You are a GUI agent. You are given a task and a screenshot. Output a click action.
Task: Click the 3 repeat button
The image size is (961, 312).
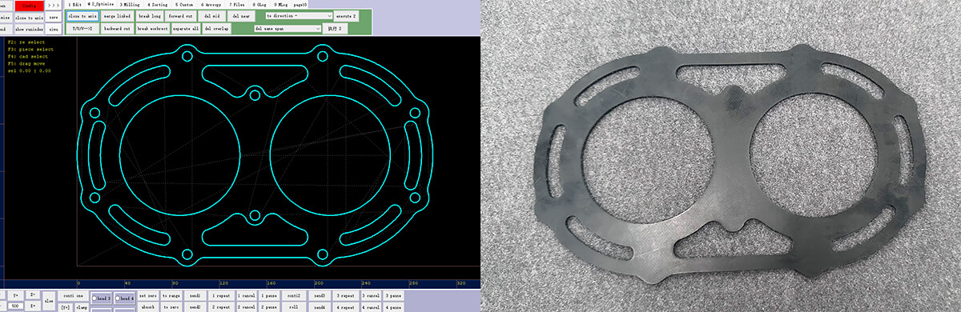click(x=345, y=295)
